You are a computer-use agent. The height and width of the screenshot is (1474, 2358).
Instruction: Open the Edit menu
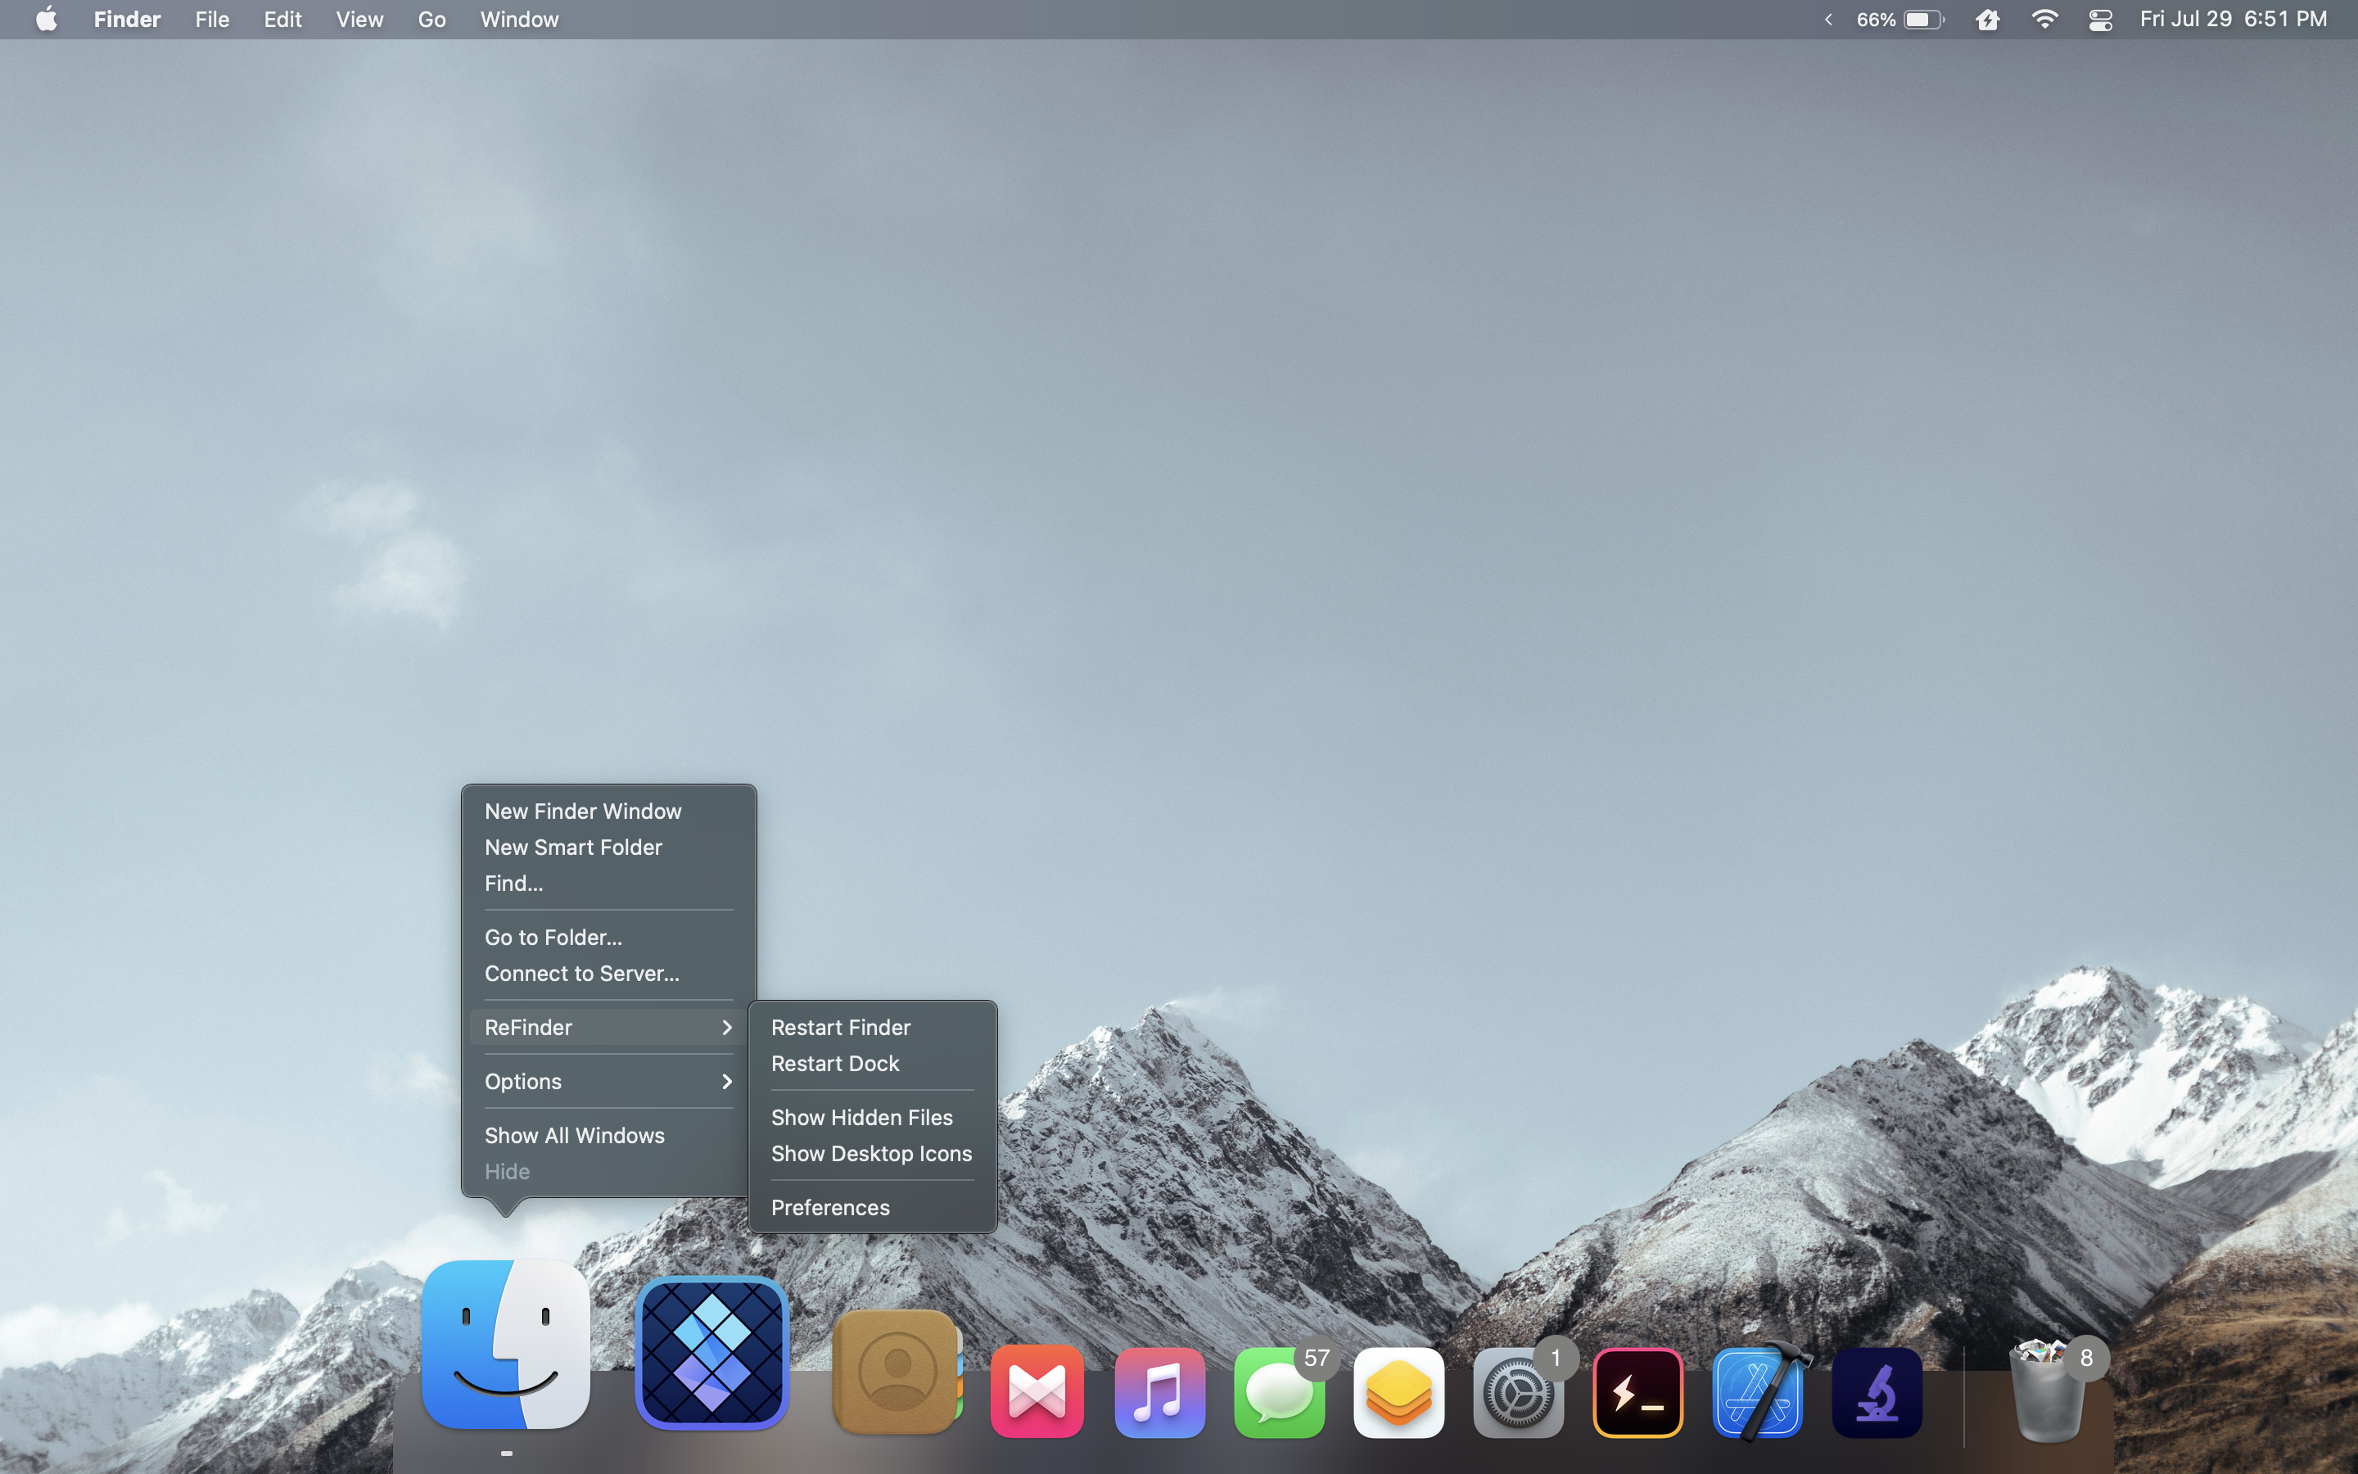(x=282, y=20)
